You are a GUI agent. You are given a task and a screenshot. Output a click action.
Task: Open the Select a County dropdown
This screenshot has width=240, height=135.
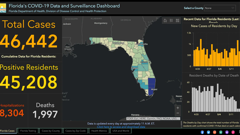tap(220, 8)
